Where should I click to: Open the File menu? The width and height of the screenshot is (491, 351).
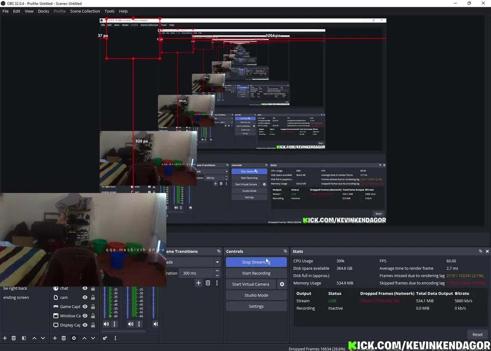(6, 11)
